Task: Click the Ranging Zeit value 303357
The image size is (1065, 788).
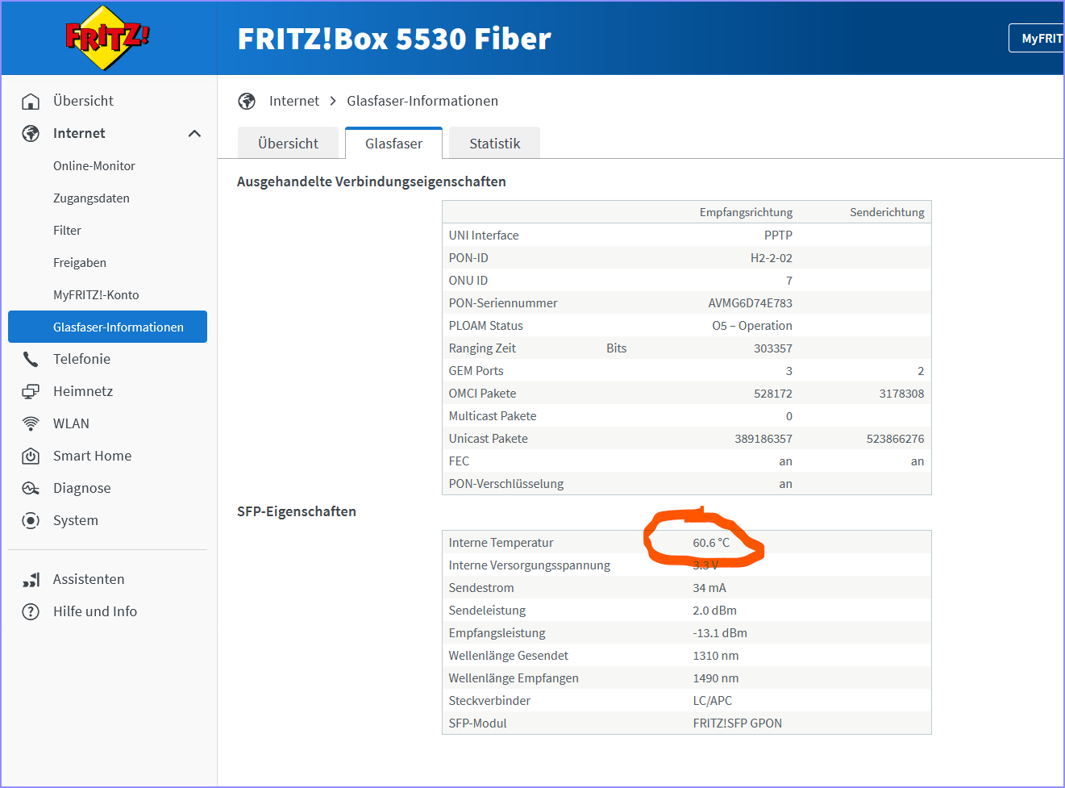Action: 773,348
